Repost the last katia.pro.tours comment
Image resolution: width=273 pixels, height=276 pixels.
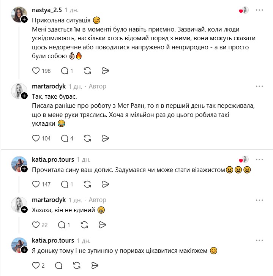(76, 265)
